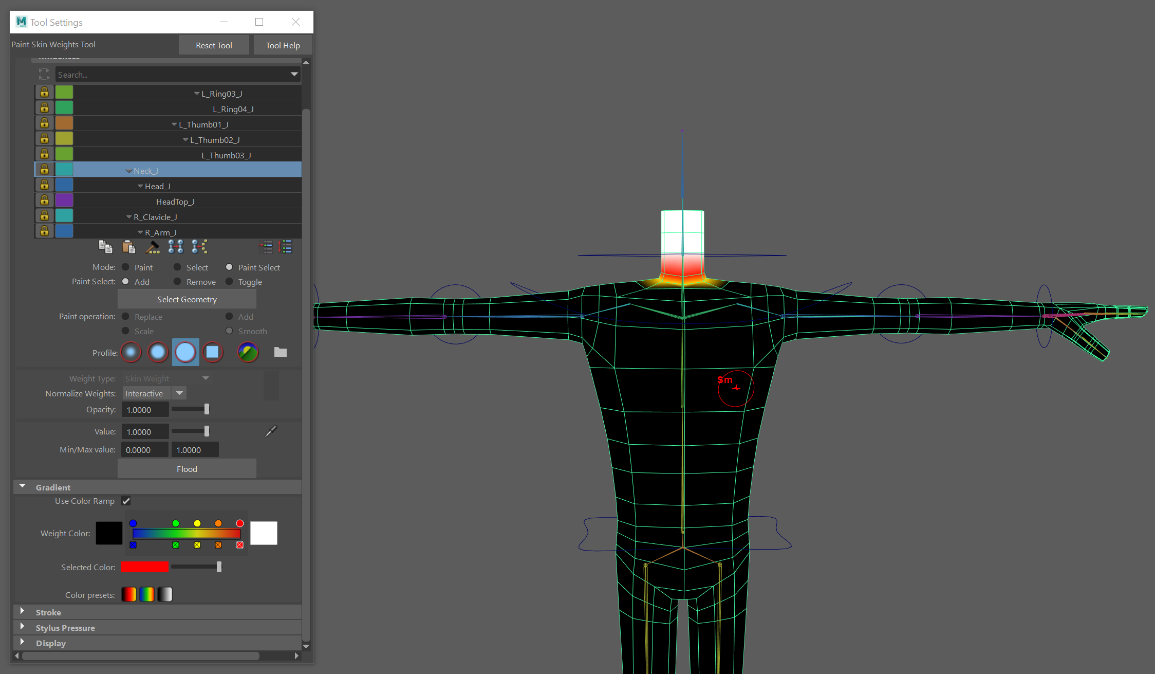Select the R_Clavicle_J influence
The height and width of the screenshot is (674, 1155).
[155, 217]
